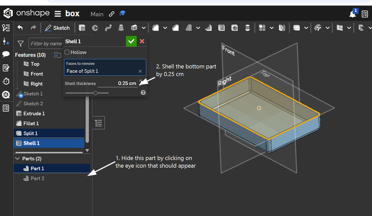Select Extrude 1 in feature list
The image size is (372, 216).
click(34, 114)
